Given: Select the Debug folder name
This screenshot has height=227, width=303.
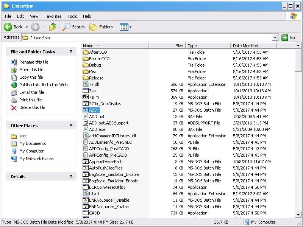Looking at the screenshot, I should click(95, 65).
